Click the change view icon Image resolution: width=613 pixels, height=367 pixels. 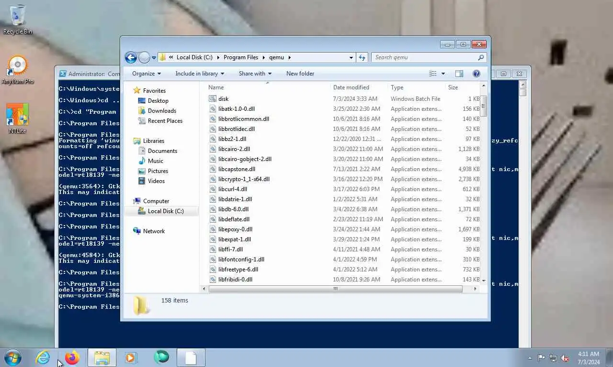[x=433, y=74]
